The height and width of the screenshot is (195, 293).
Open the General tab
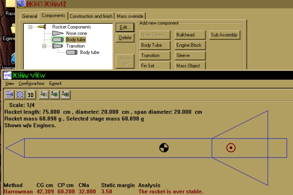pos(29,16)
